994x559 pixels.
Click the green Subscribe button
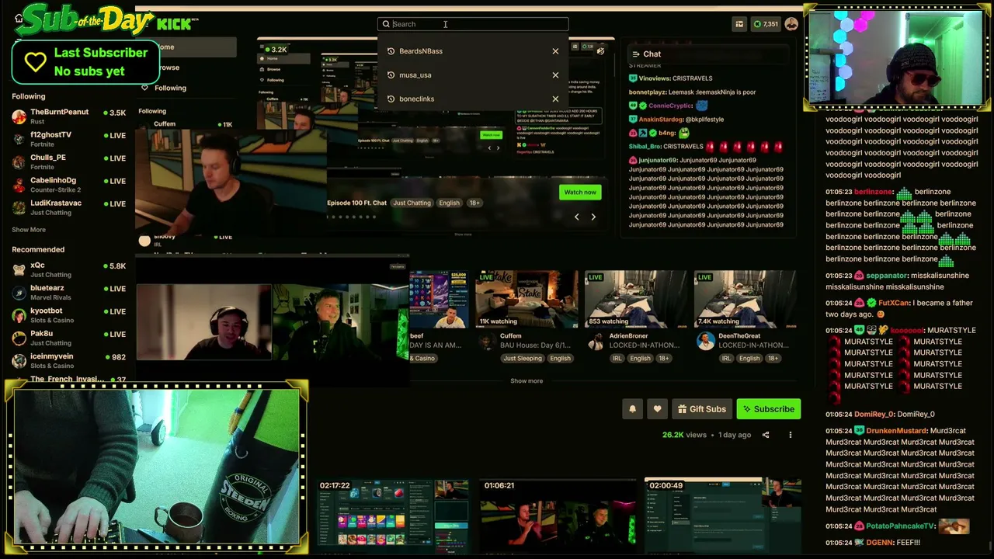point(768,409)
